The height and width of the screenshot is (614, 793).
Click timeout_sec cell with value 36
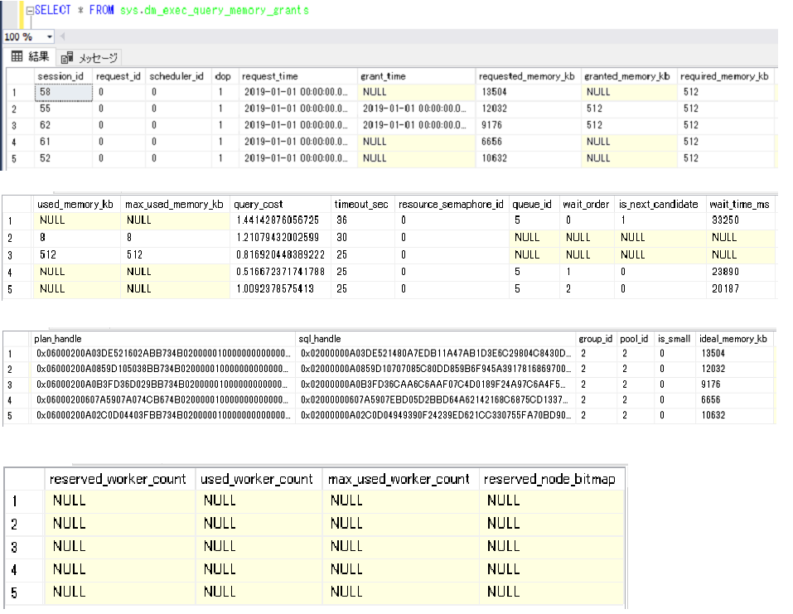(x=363, y=220)
